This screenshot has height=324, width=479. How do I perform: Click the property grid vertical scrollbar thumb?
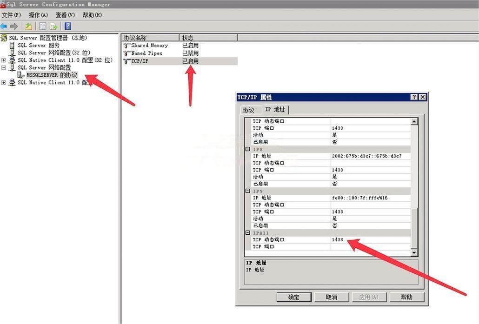coord(414,228)
